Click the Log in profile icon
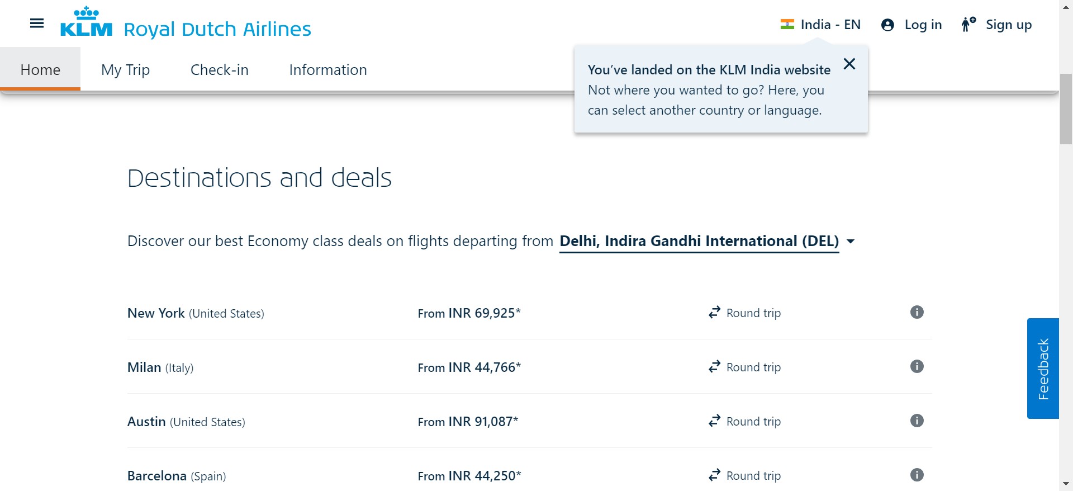Image resolution: width=1073 pixels, height=491 pixels. (887, 25)
